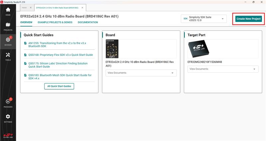
Task: Click All Quick Start Guides button
Action: click(59, 86)
